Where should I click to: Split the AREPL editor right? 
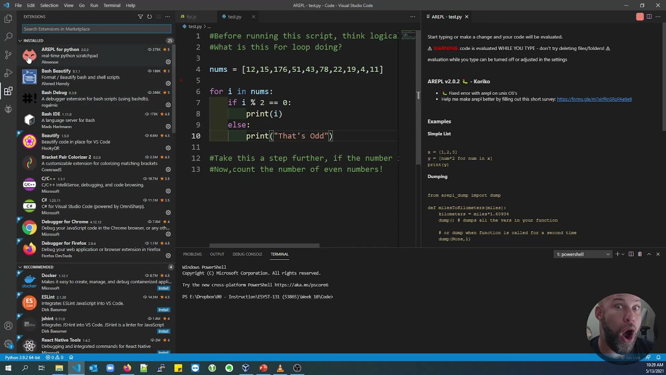click(x=649, y=17)
